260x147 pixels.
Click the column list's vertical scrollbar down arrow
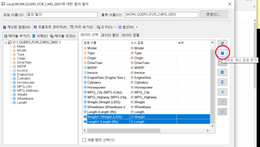pos(213,126)
